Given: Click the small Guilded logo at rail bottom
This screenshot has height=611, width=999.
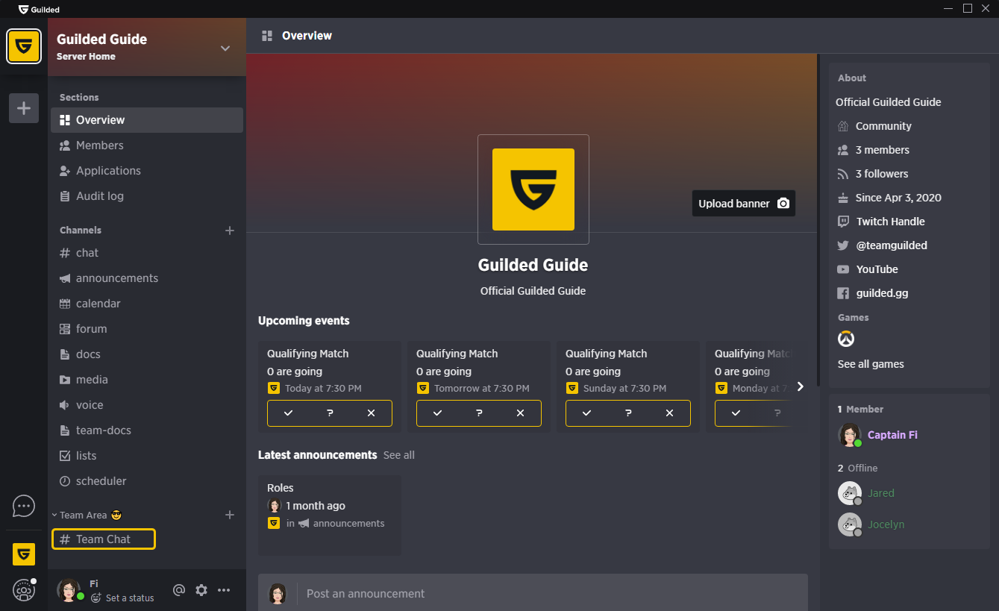Looking at the screenshot, I should coord(24,554).
